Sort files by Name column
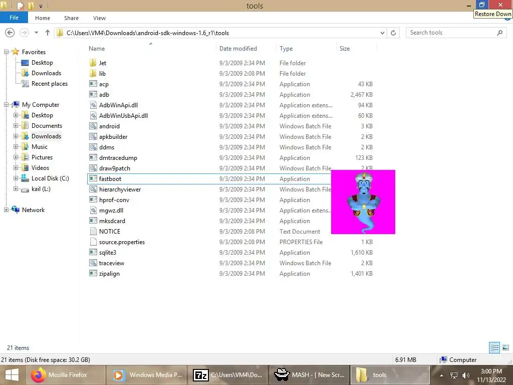Screen dimensions: 513x385 pos(97,49)
